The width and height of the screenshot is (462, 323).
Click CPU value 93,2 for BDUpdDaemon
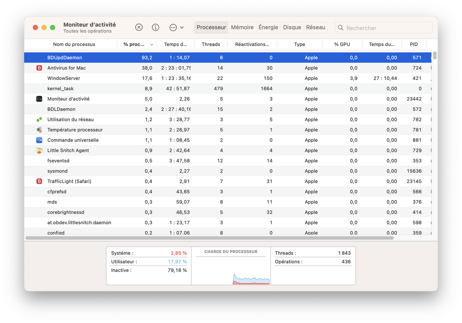147,58
